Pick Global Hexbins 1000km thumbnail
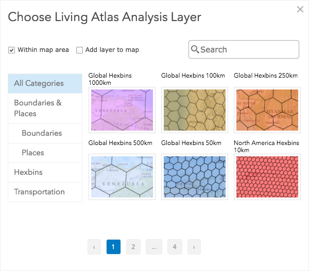Viewport: 309px width, 271px height. 122,111
